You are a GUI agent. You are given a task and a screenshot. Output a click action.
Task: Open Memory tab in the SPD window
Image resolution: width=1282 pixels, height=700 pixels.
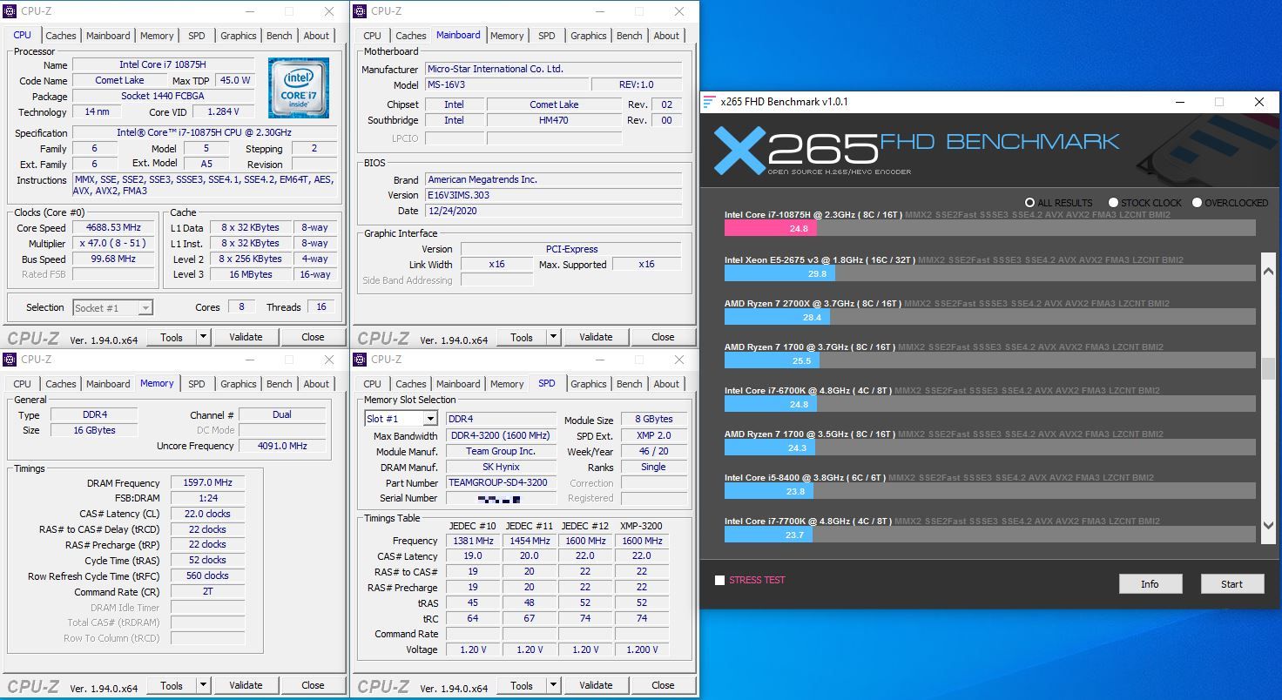click(x=507, y=384)
